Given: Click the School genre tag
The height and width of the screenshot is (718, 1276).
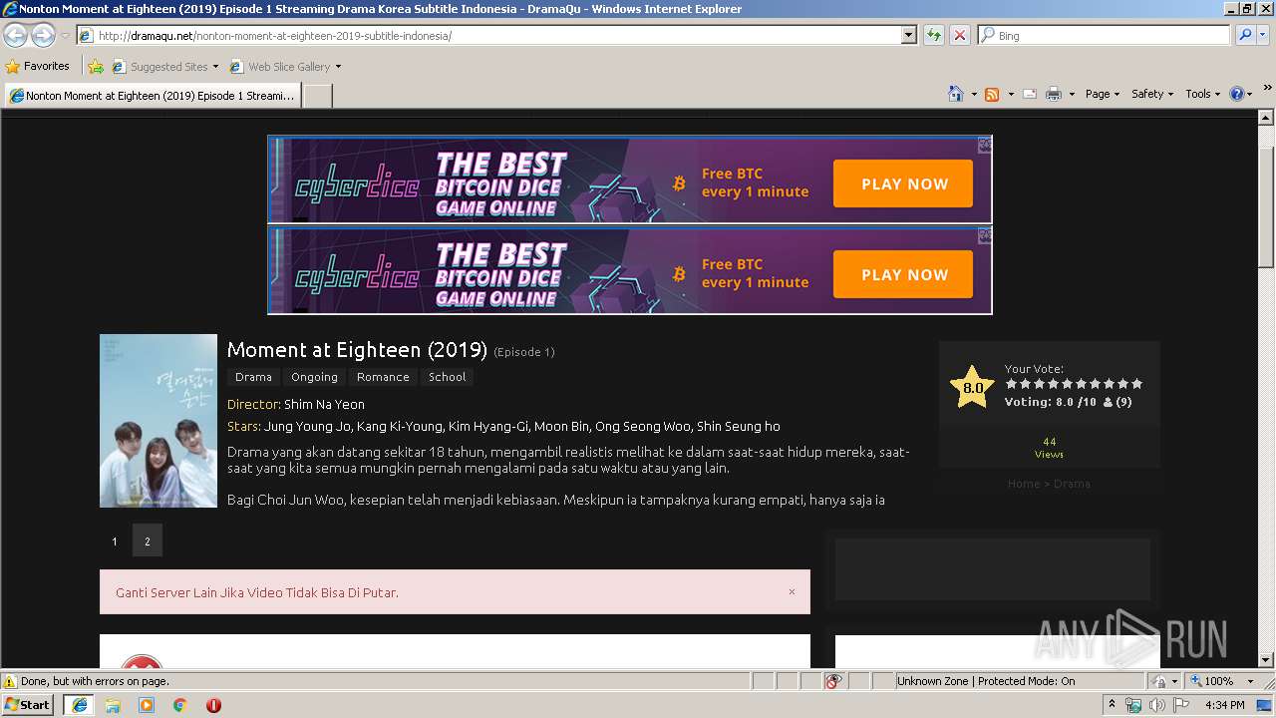Looking at the screenshot, I should (447, 377).
